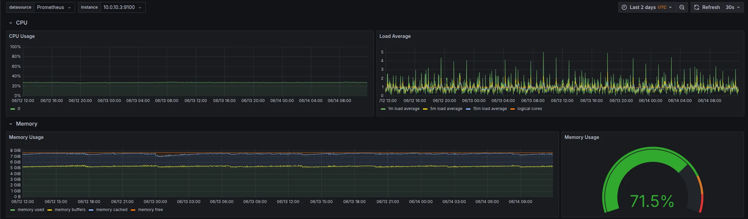
Task: Toggle the 15m load average series
Action: [490, 109]
